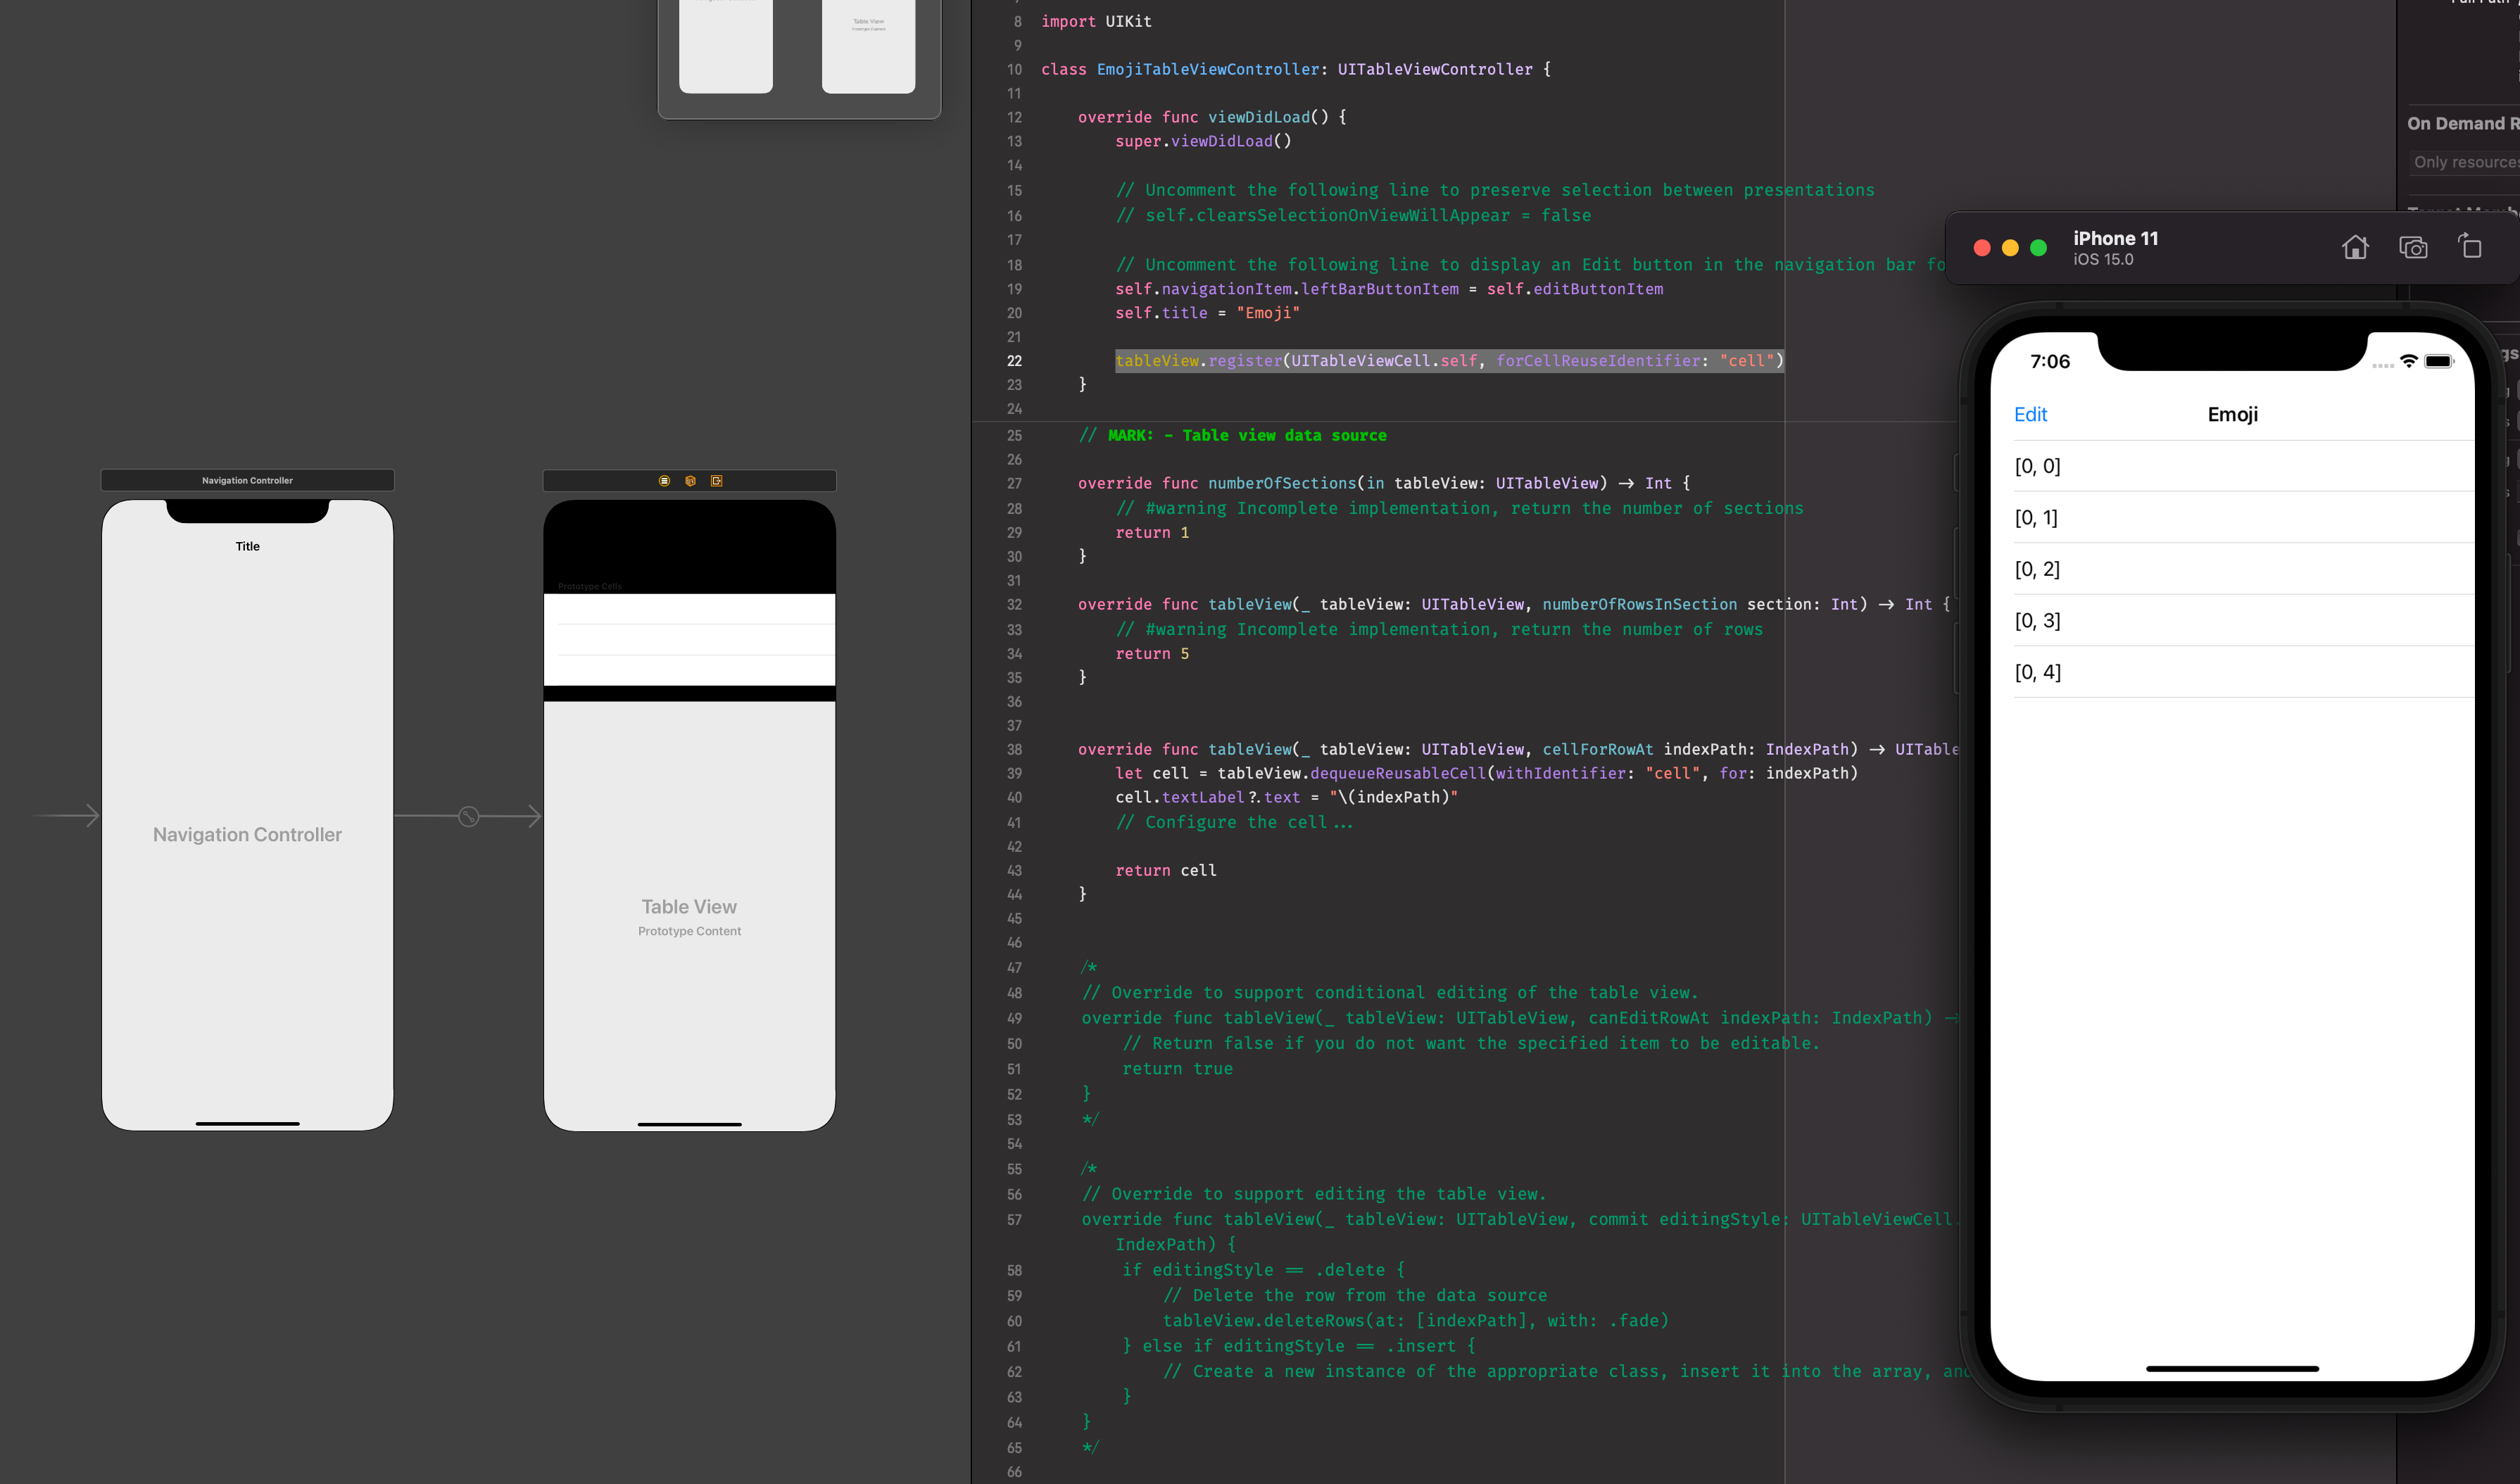Click the super.viewDidLoad() line
Screen dimensions: 2520x1484
coord(1203,141)
